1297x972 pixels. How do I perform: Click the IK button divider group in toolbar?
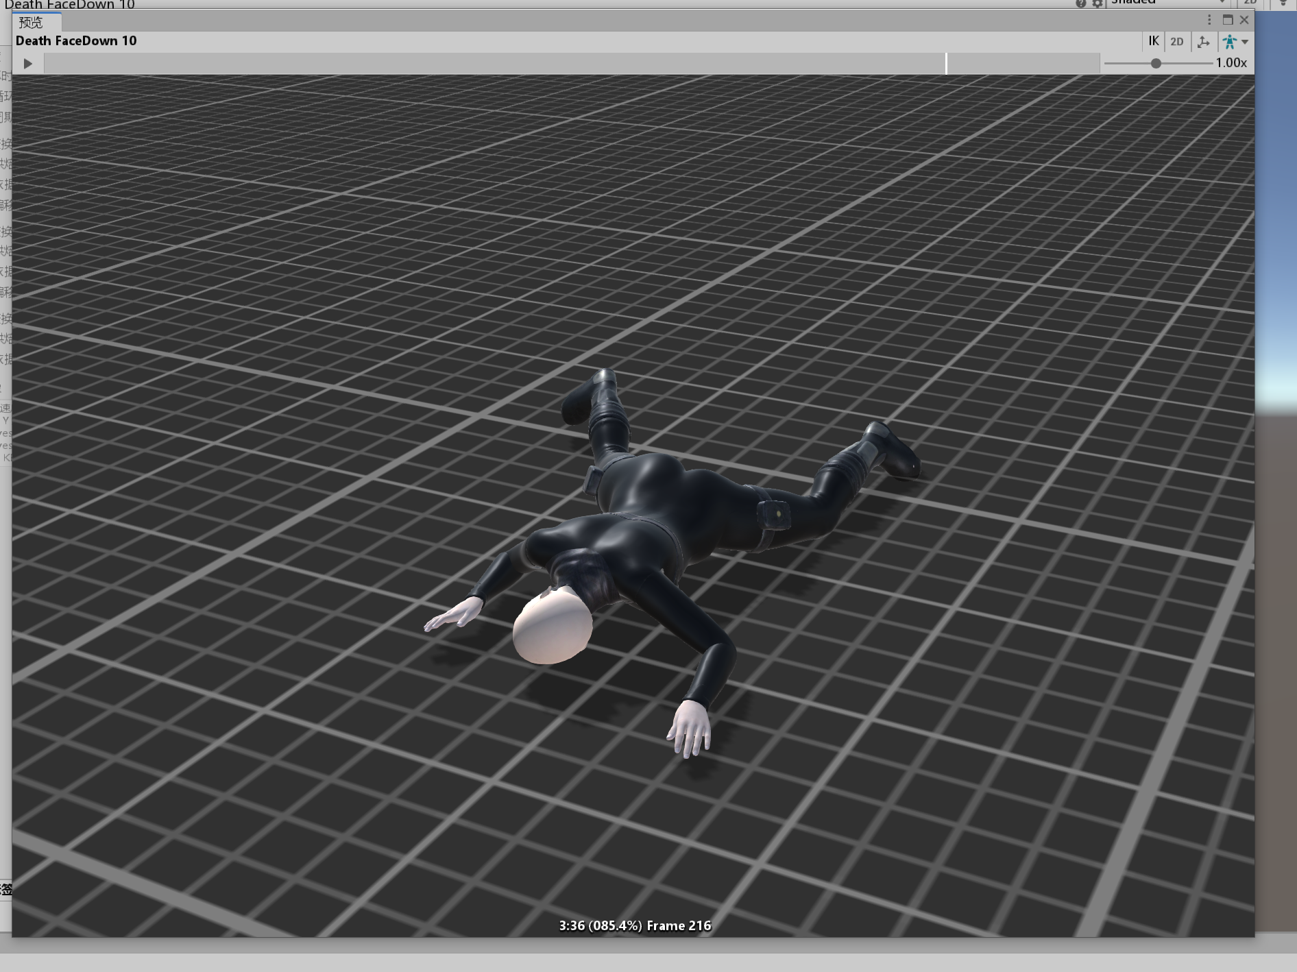1153,42
